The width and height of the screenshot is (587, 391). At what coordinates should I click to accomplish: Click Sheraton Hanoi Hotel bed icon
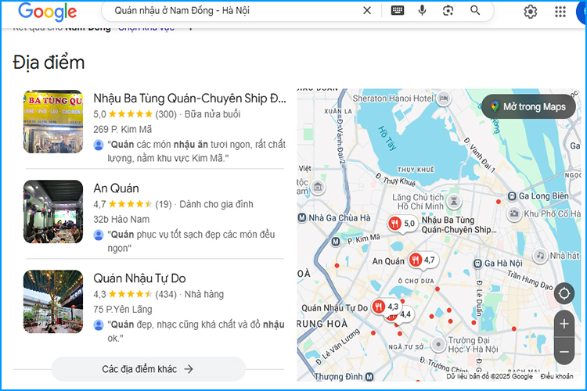444,99
